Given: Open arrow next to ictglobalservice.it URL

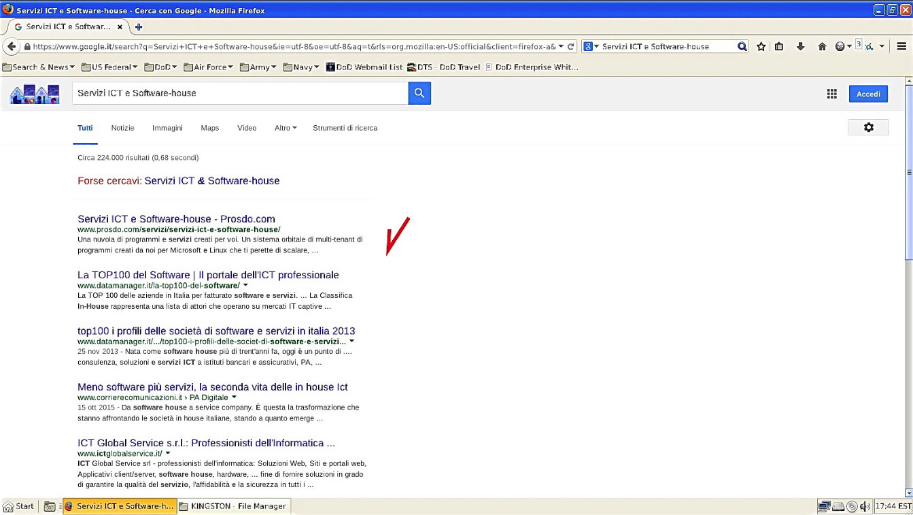Looking at the screenshot, I should coord(168,453).
